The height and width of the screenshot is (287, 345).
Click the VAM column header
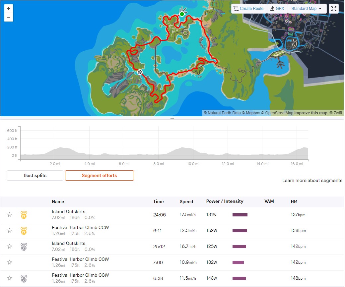pos(269,201)
